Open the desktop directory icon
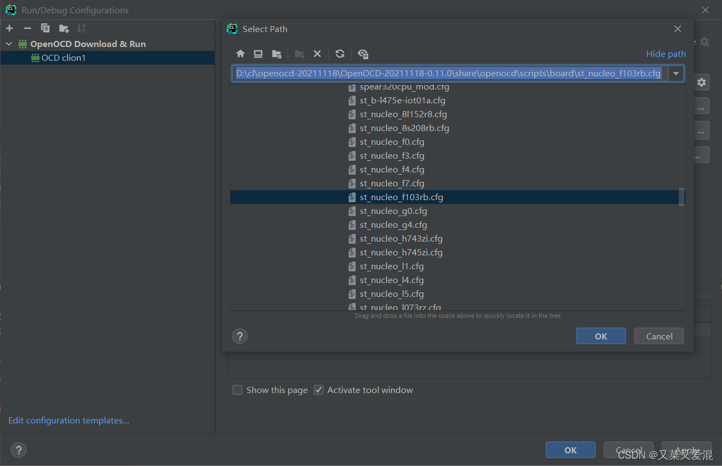The height and width of the screenshot is (466, 722). click(x=258, y=54)
